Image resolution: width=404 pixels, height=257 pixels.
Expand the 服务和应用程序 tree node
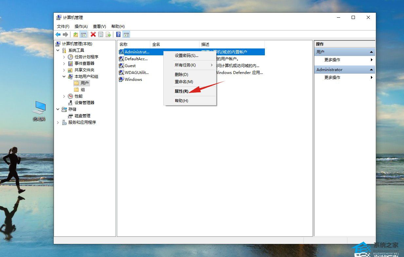coord(58,122)
